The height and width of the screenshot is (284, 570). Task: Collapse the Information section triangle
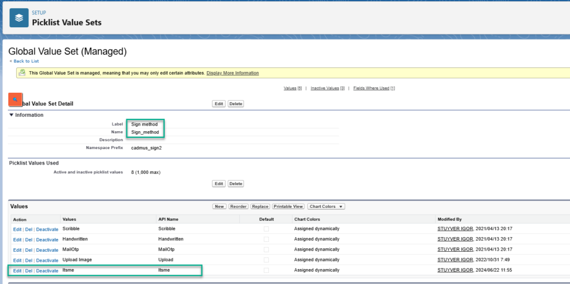tap(12, 115)
